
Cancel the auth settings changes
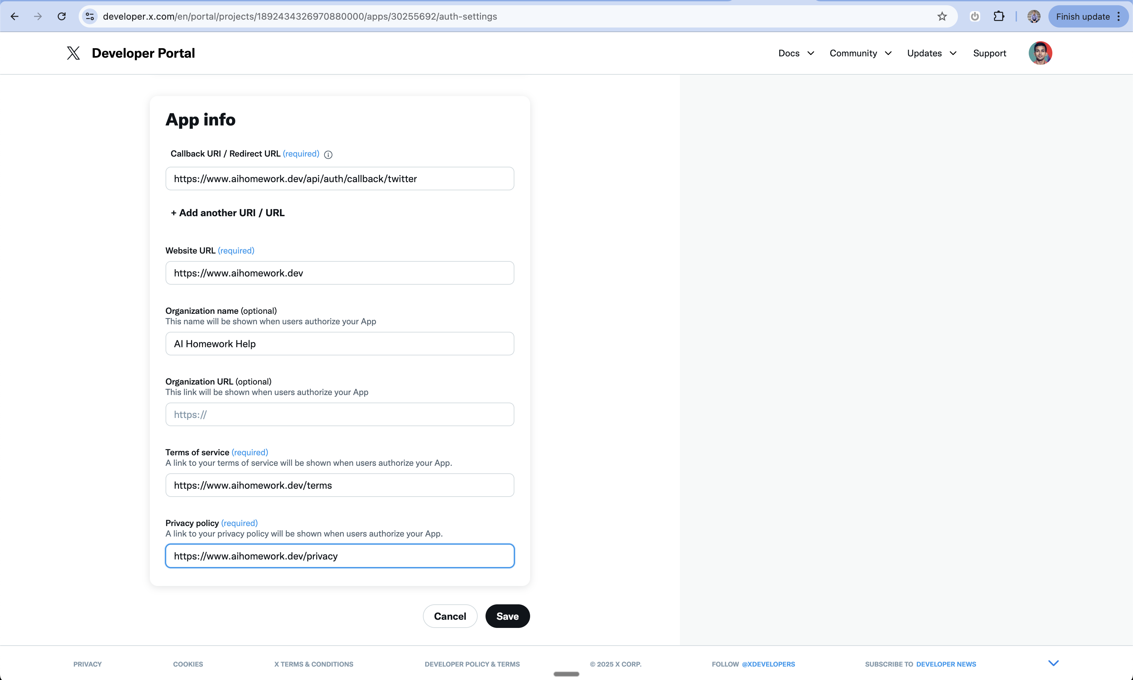pos(449,616)
